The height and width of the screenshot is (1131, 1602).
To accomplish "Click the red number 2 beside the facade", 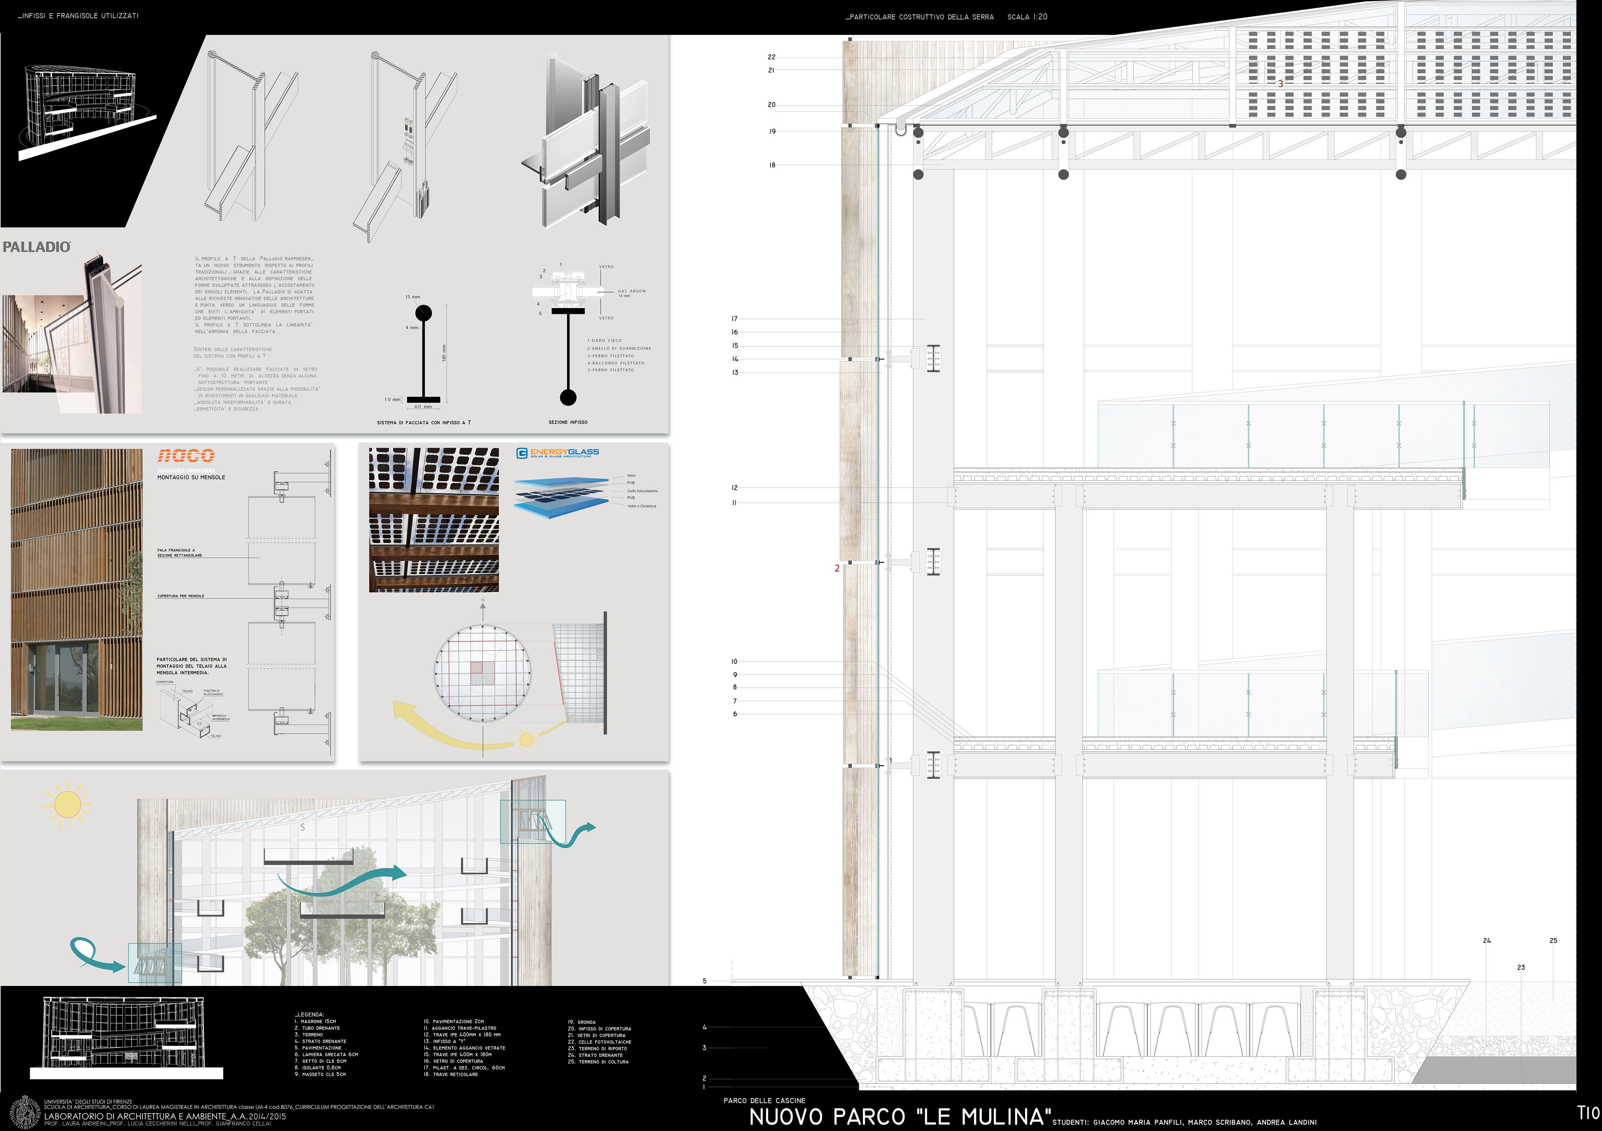I will [x=837, y=568].
